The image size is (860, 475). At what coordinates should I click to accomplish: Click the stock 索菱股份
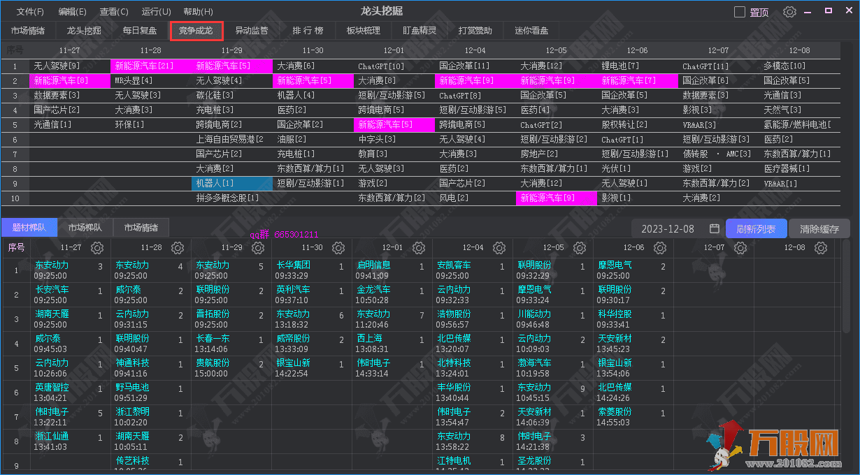point(615,412)
